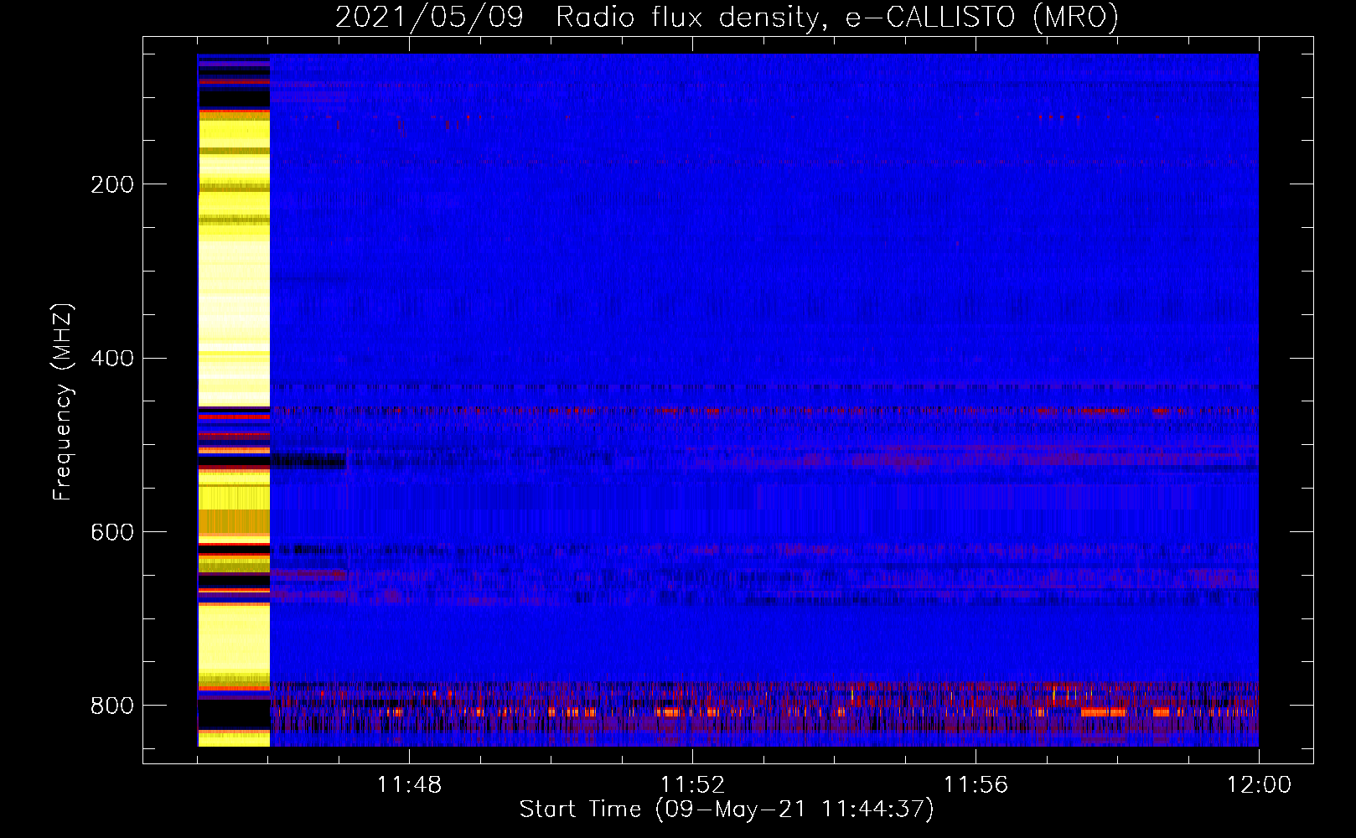Click the 11:48 time tick label
The width and height of the screenshot is (1356, 838).
tap(409, 785)
